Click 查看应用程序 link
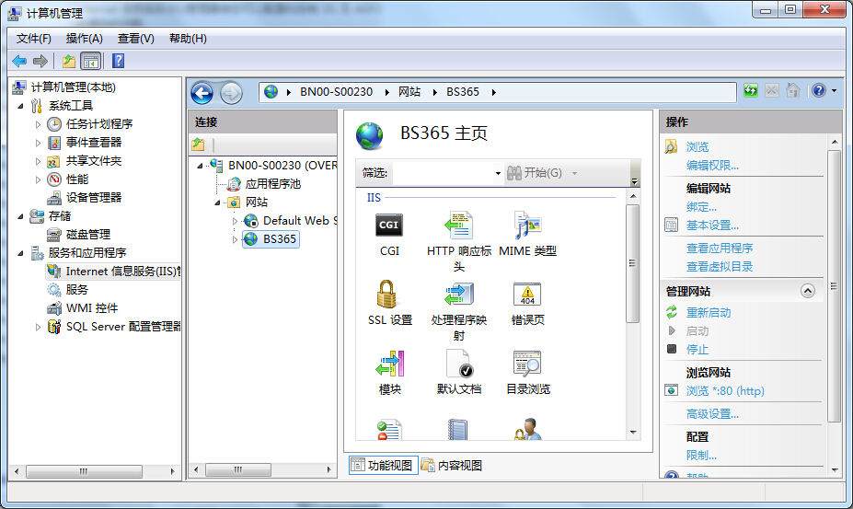This screenshot has height=509, width=853. click(720, 249)
